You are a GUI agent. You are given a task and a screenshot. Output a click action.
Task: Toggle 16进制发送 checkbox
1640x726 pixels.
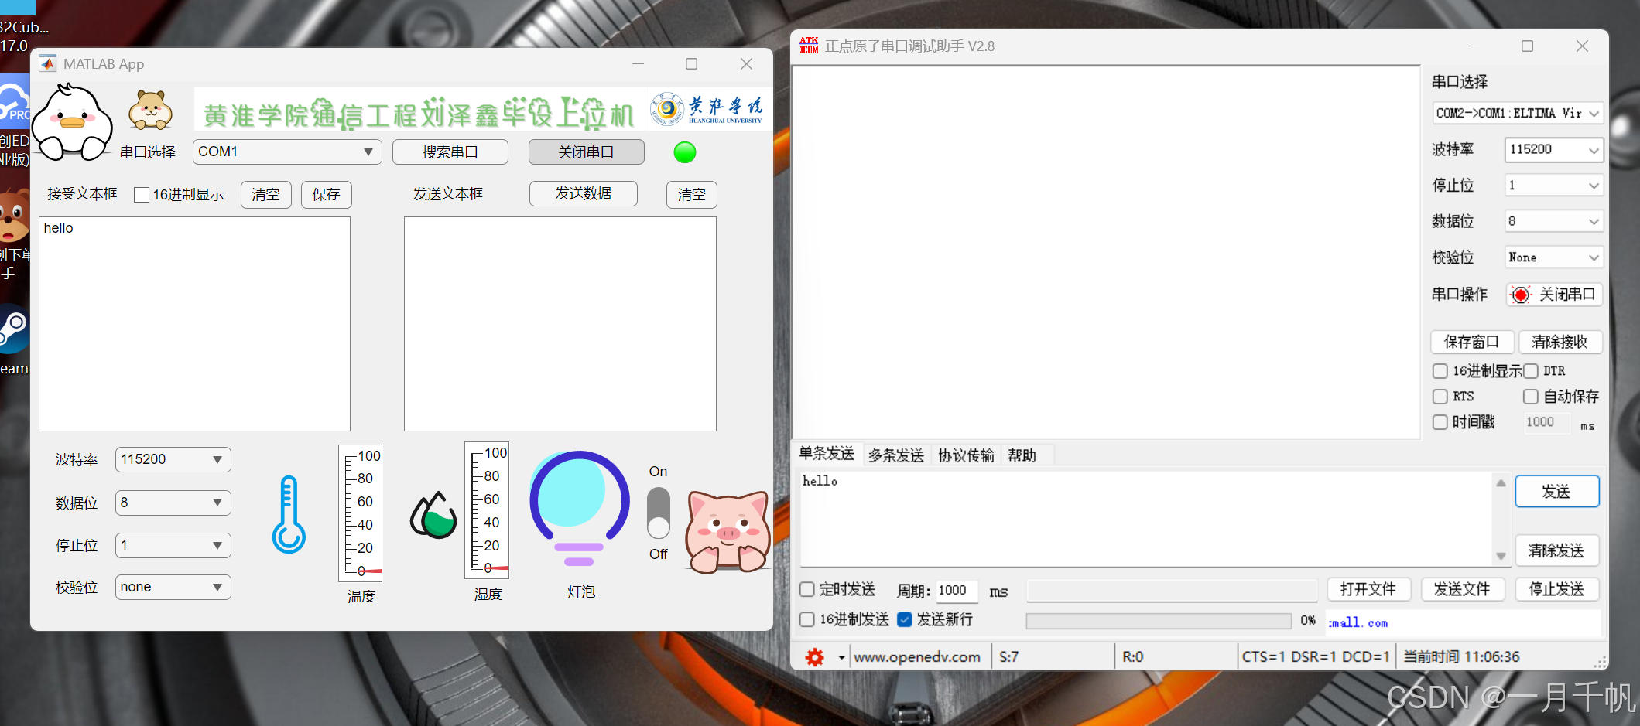pyautogui.click(x=807, y=619)
